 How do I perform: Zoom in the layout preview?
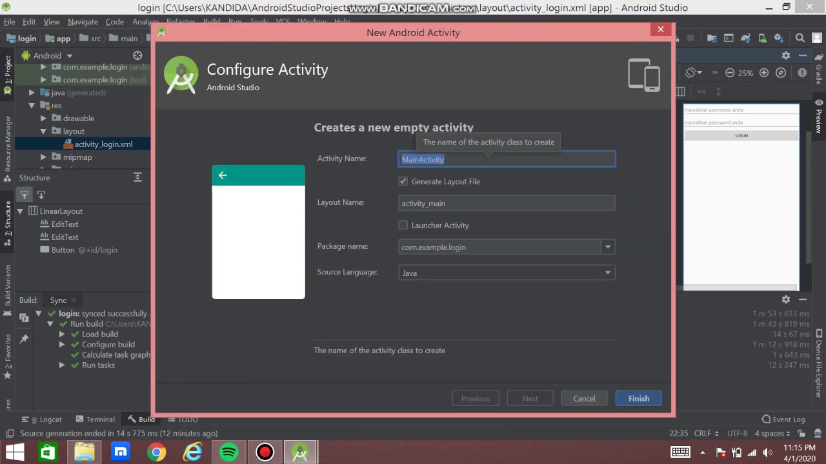(x=764, y=73)
